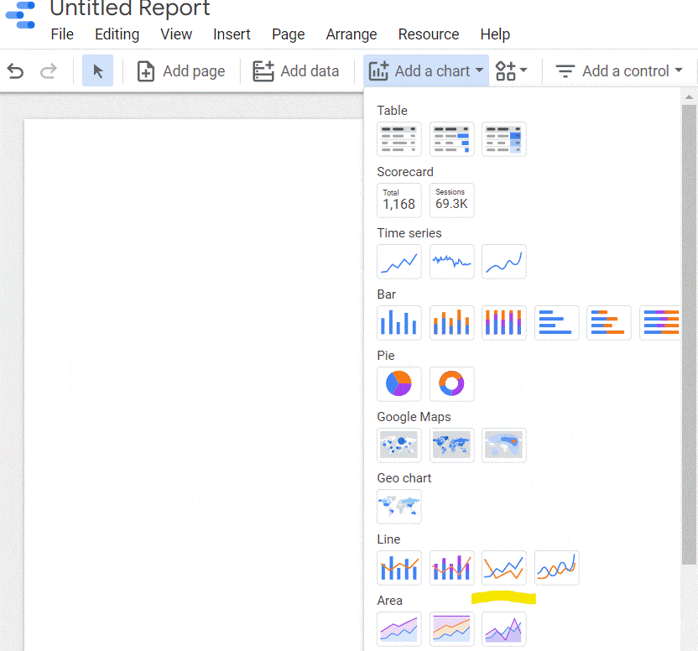Select the Untitled Report title

point(130,8)
